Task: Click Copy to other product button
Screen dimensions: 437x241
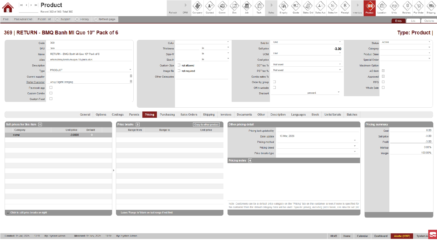Action: (x=206, y=125)
